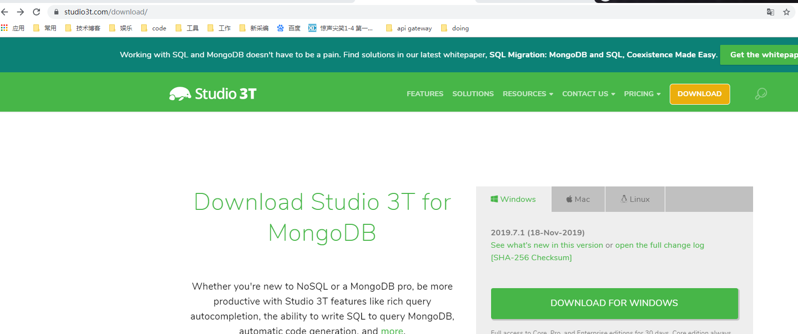The image size is (798, 334).
Task: Open the 百度 bookmark
Action: [x=289, y=28]
